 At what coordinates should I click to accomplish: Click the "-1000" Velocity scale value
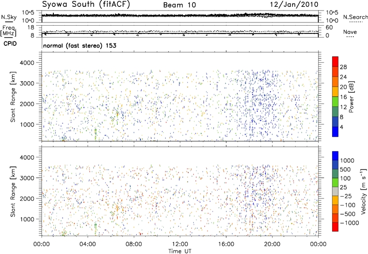(x=349, y=223)
